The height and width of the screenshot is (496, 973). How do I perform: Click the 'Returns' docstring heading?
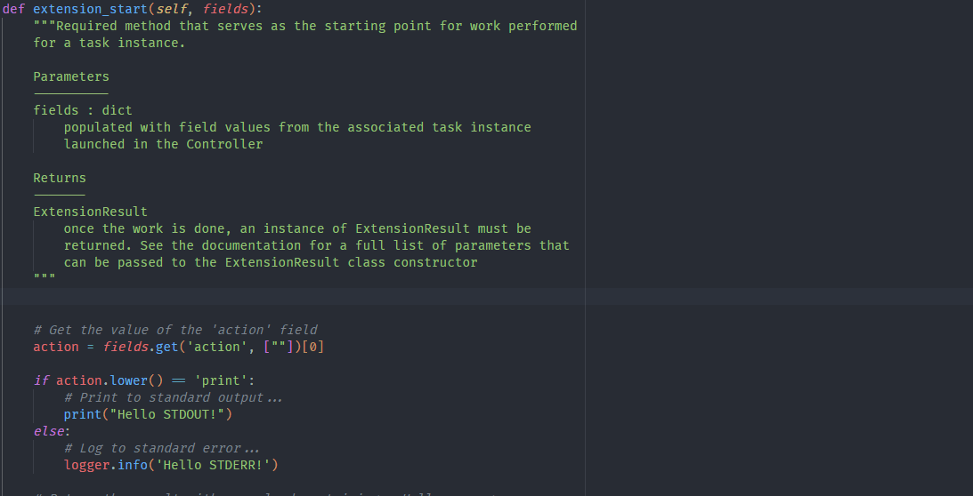click(x=60, y=178)
